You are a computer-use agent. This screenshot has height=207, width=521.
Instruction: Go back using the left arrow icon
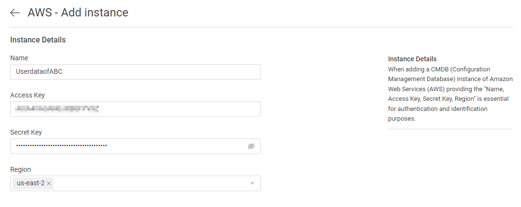pyautogui.click(x=15, y=13)
